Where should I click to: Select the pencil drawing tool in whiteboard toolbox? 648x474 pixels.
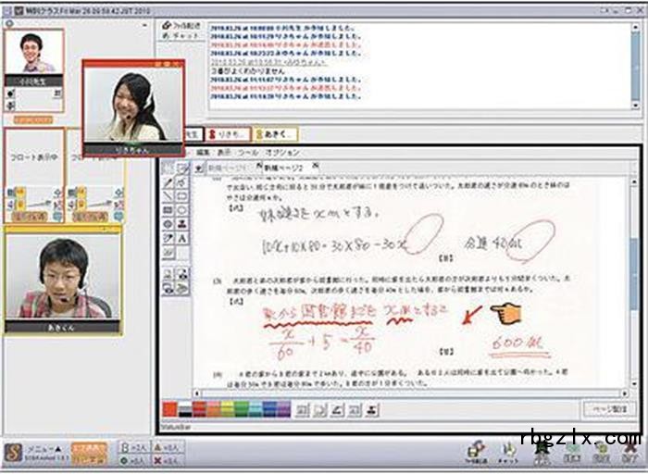168,182
